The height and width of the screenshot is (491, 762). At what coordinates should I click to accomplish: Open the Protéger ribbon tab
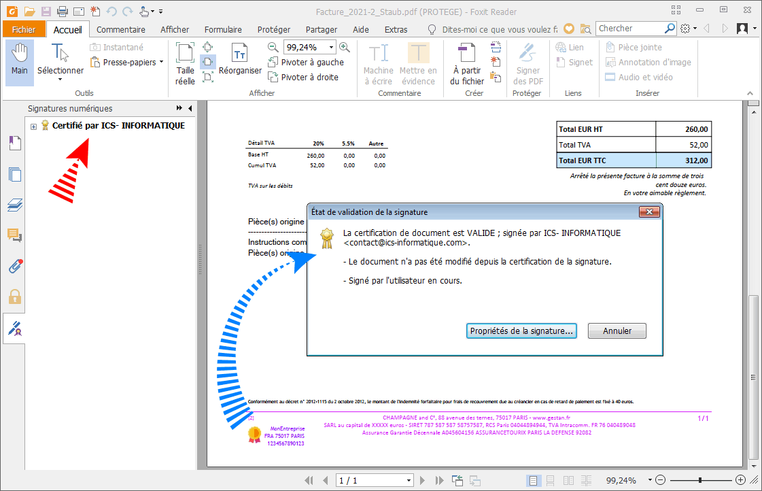coord(273,29)
